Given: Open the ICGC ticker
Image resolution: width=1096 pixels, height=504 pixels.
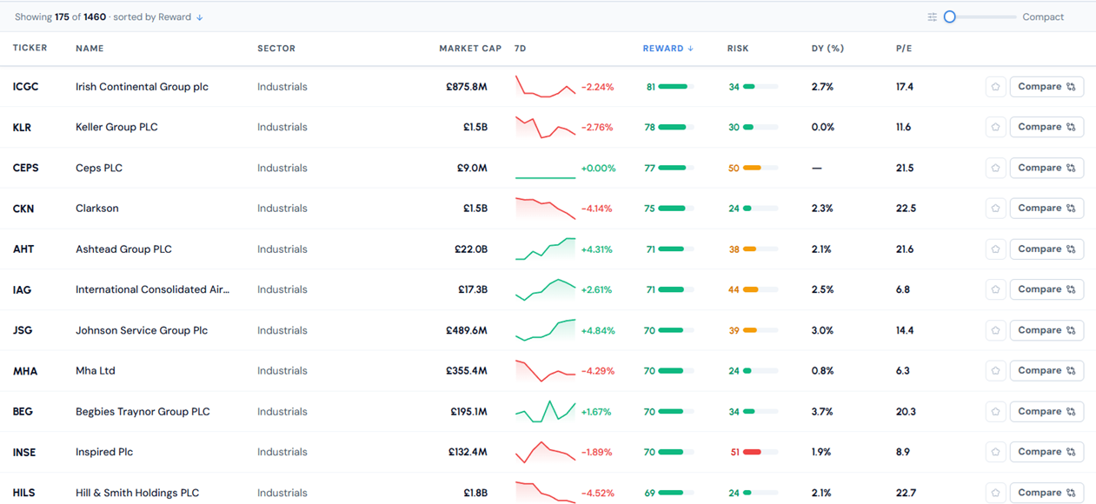Looking at the screenshot, I should (x=26, y=87).
